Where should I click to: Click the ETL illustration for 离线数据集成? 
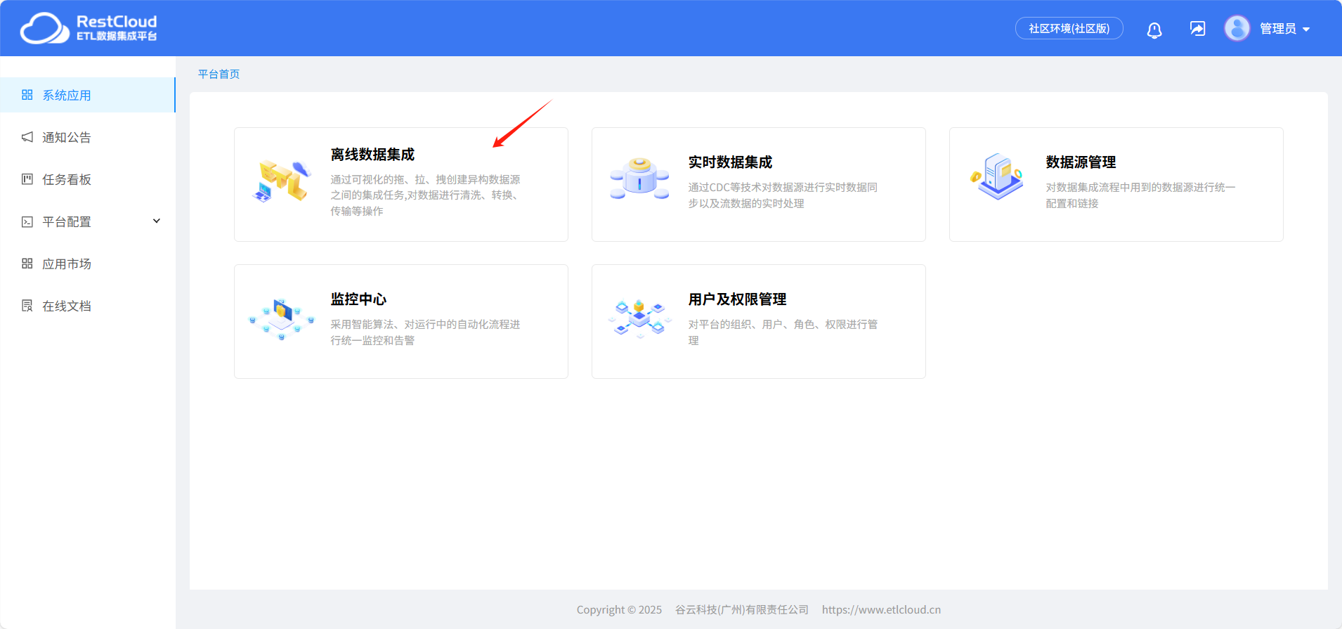coord(282,181)
